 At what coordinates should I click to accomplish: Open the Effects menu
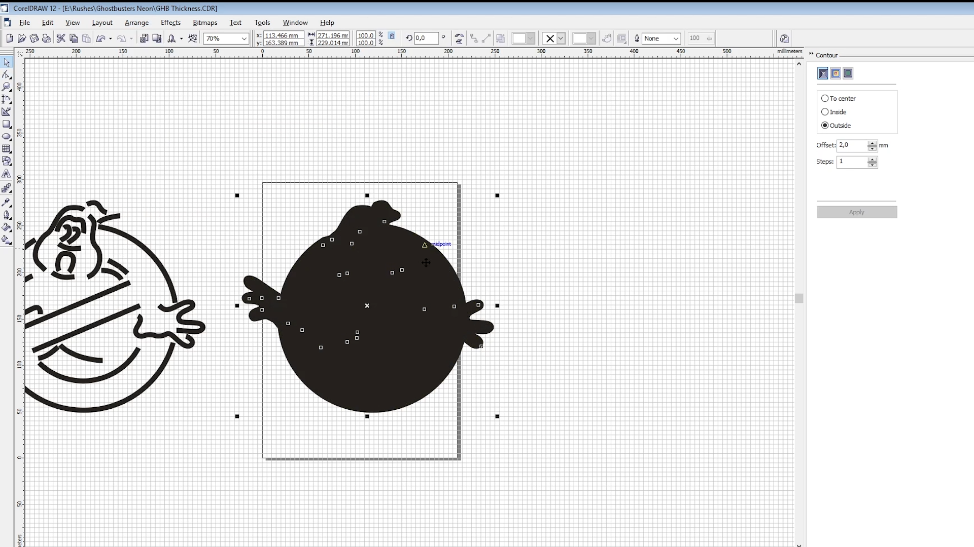coord(170,23)
